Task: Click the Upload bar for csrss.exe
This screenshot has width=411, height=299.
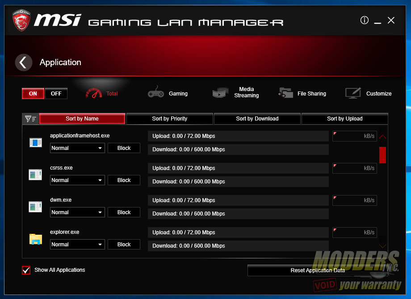Action: pos(238,168)
